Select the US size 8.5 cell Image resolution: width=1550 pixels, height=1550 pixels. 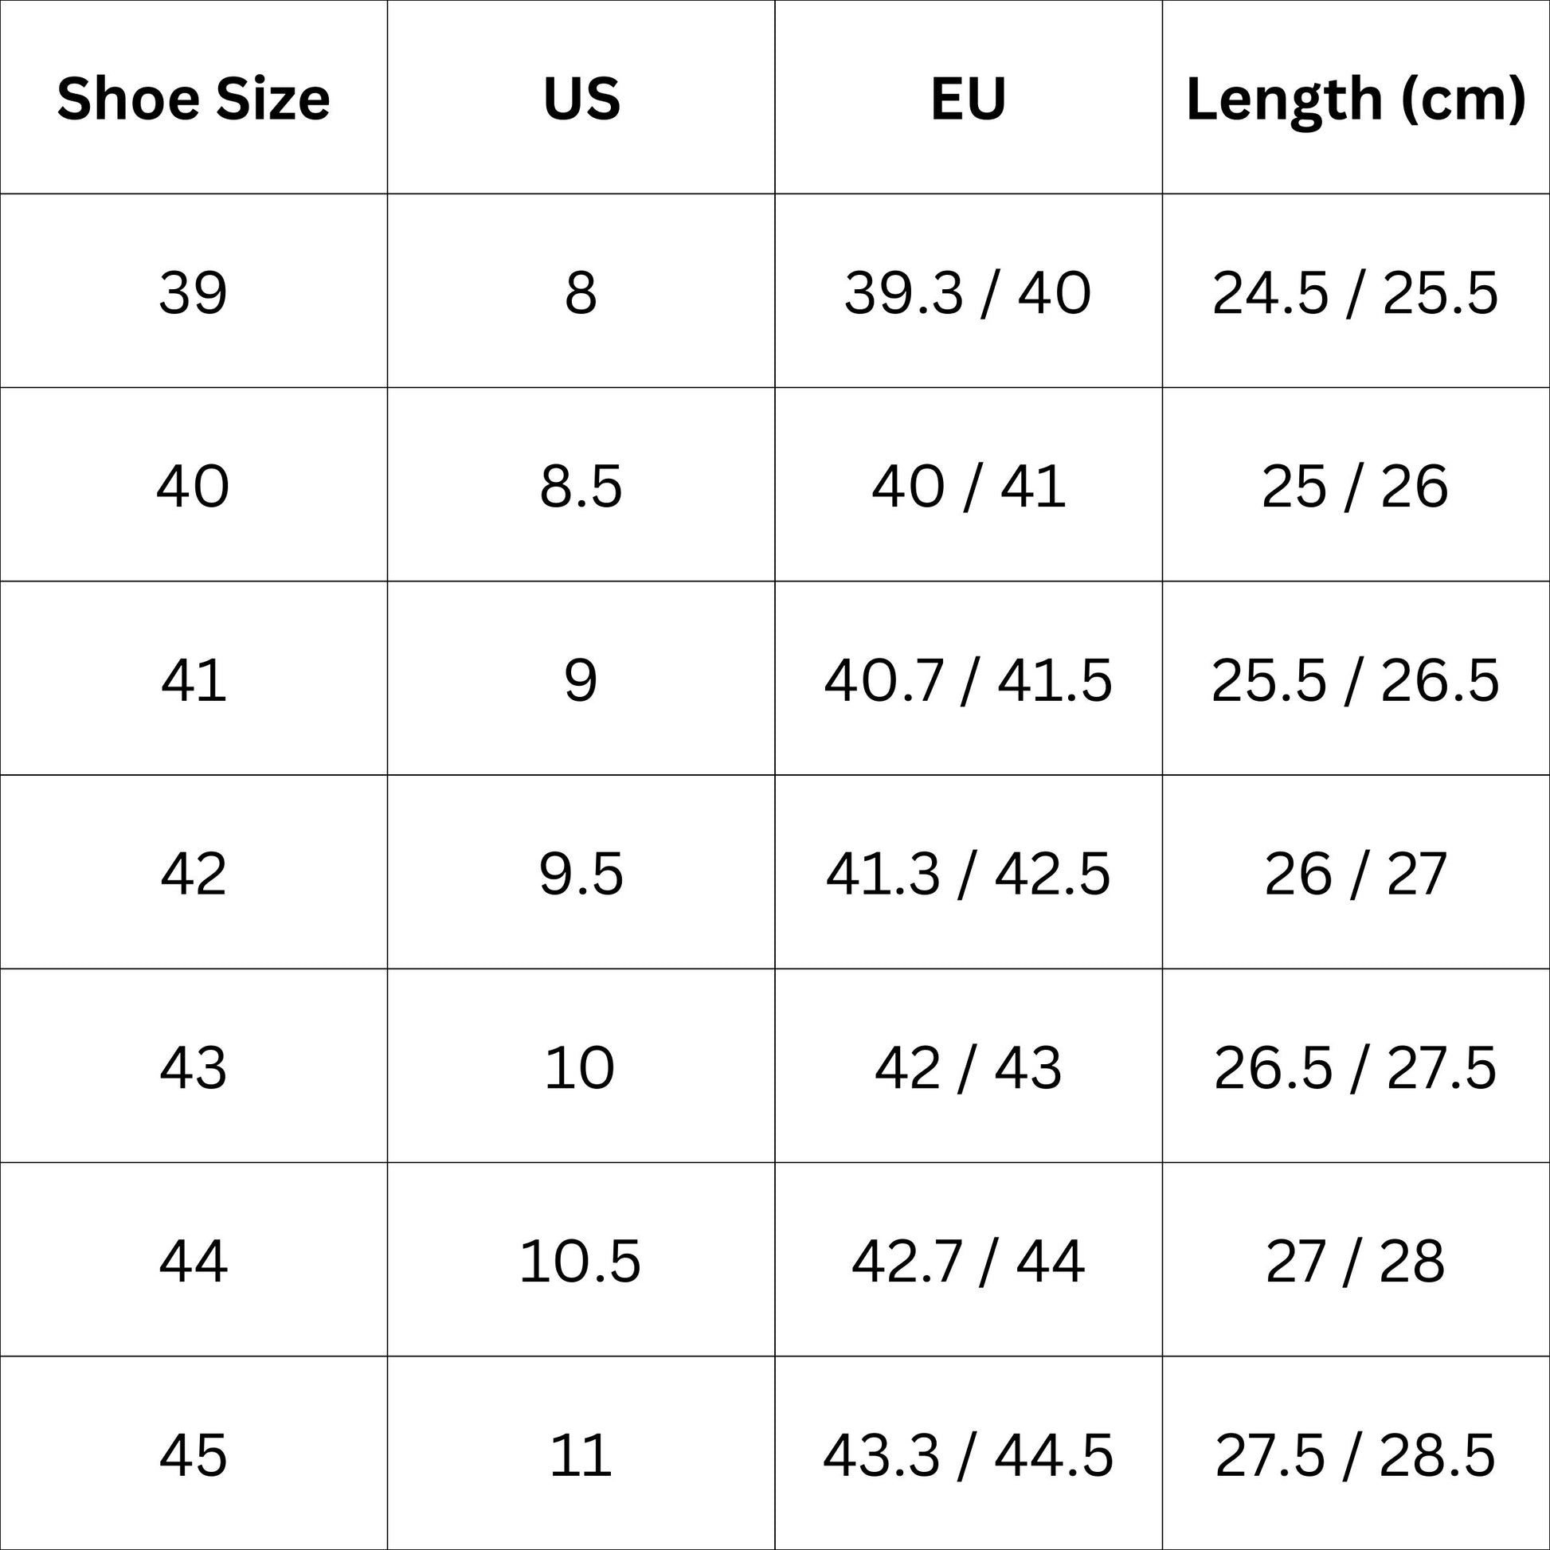[x=581, y=486]
